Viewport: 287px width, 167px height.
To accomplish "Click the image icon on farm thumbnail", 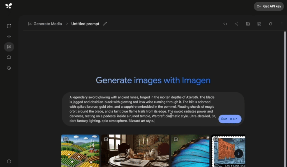I will (66, 139).
